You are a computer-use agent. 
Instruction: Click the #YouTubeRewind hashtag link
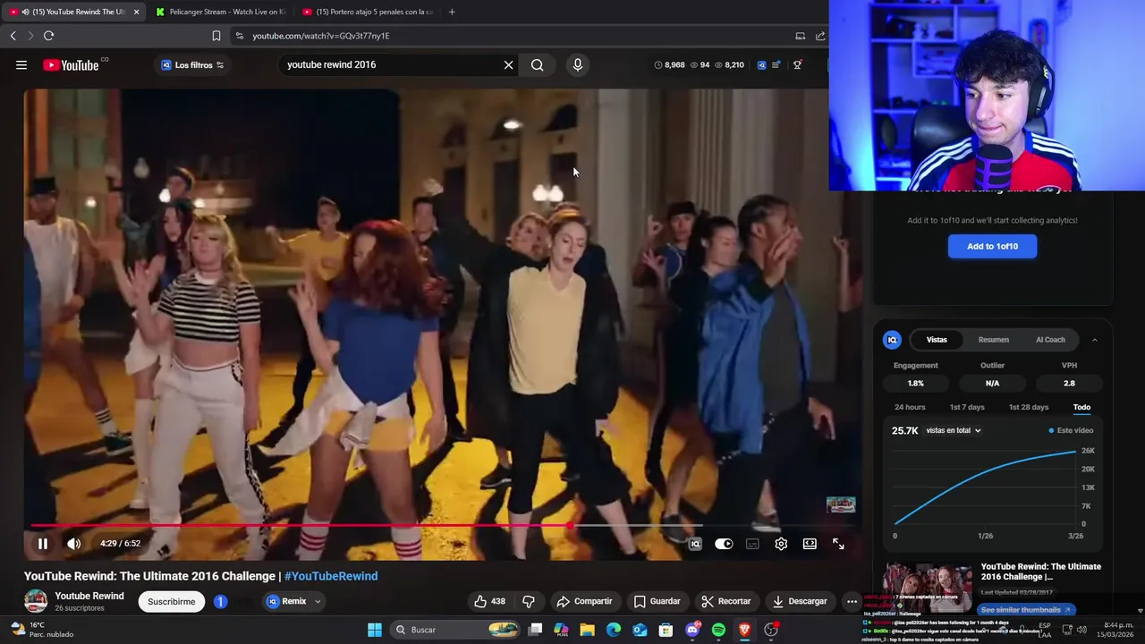click(331, 576)
